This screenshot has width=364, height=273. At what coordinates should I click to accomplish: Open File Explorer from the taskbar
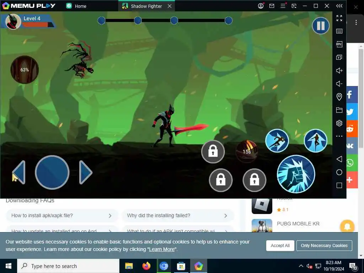pyautogui.click(x=129, y=266)
